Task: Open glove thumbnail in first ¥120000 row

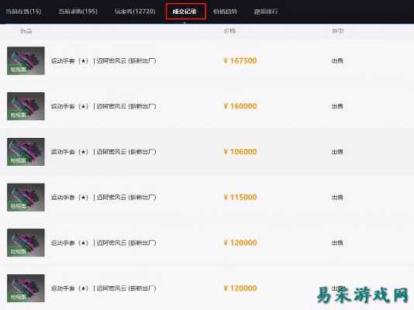Action: (x=26, y=243)
